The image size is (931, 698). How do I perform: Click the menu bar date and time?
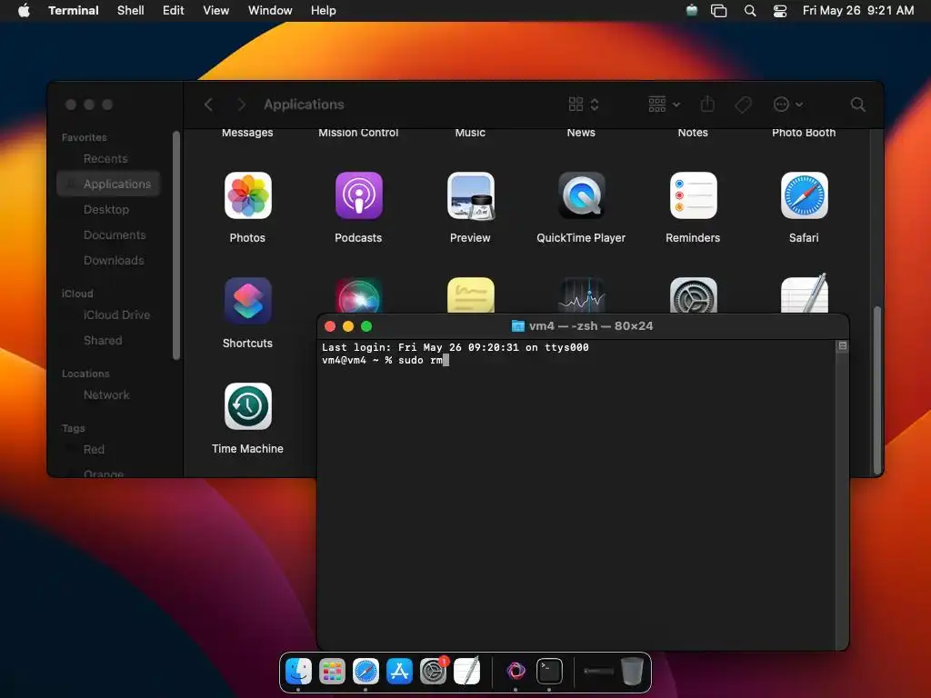pyautogui.click(x=858, y=11)
